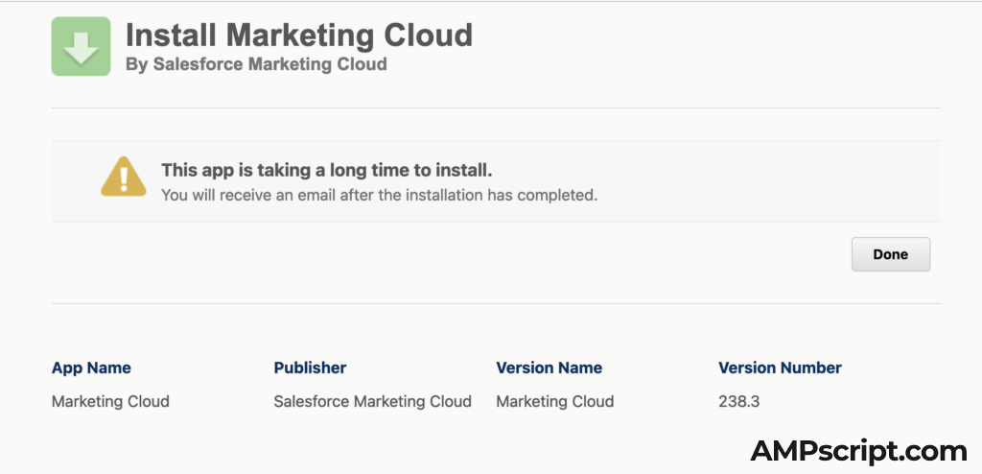Click the Marketing Cloud value under App Name

tap(110, 401)
